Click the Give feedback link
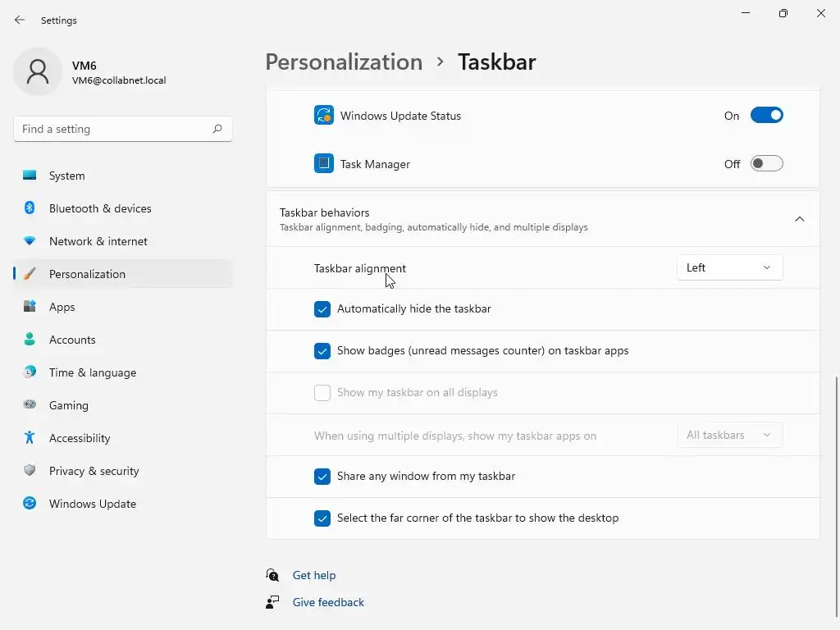 click(x=328, y=602)
